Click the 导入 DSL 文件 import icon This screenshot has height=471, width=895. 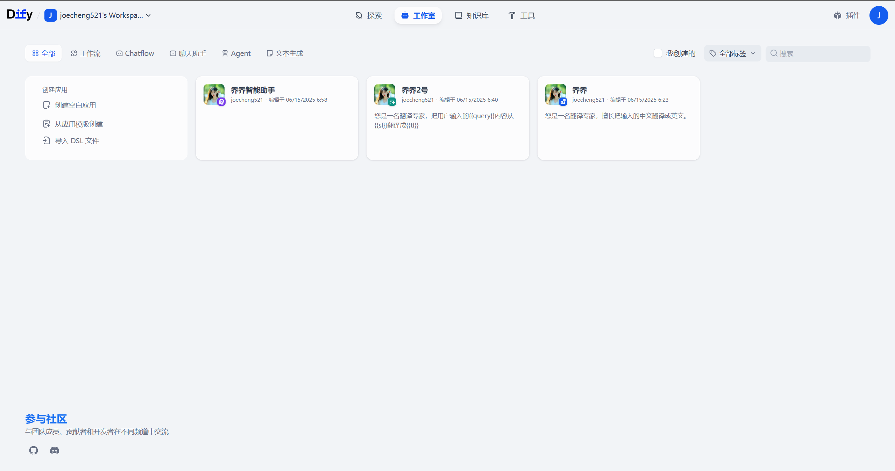tap(47, 141)
